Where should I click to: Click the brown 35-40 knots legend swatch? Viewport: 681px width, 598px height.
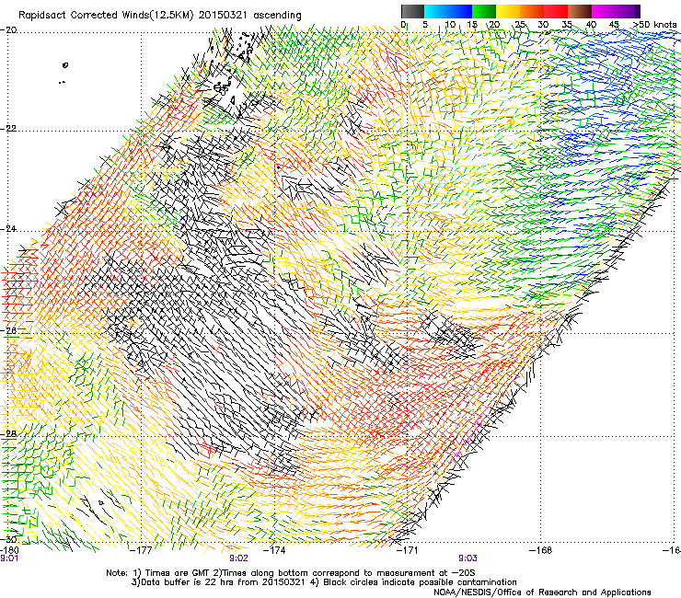tap(580, 11)
